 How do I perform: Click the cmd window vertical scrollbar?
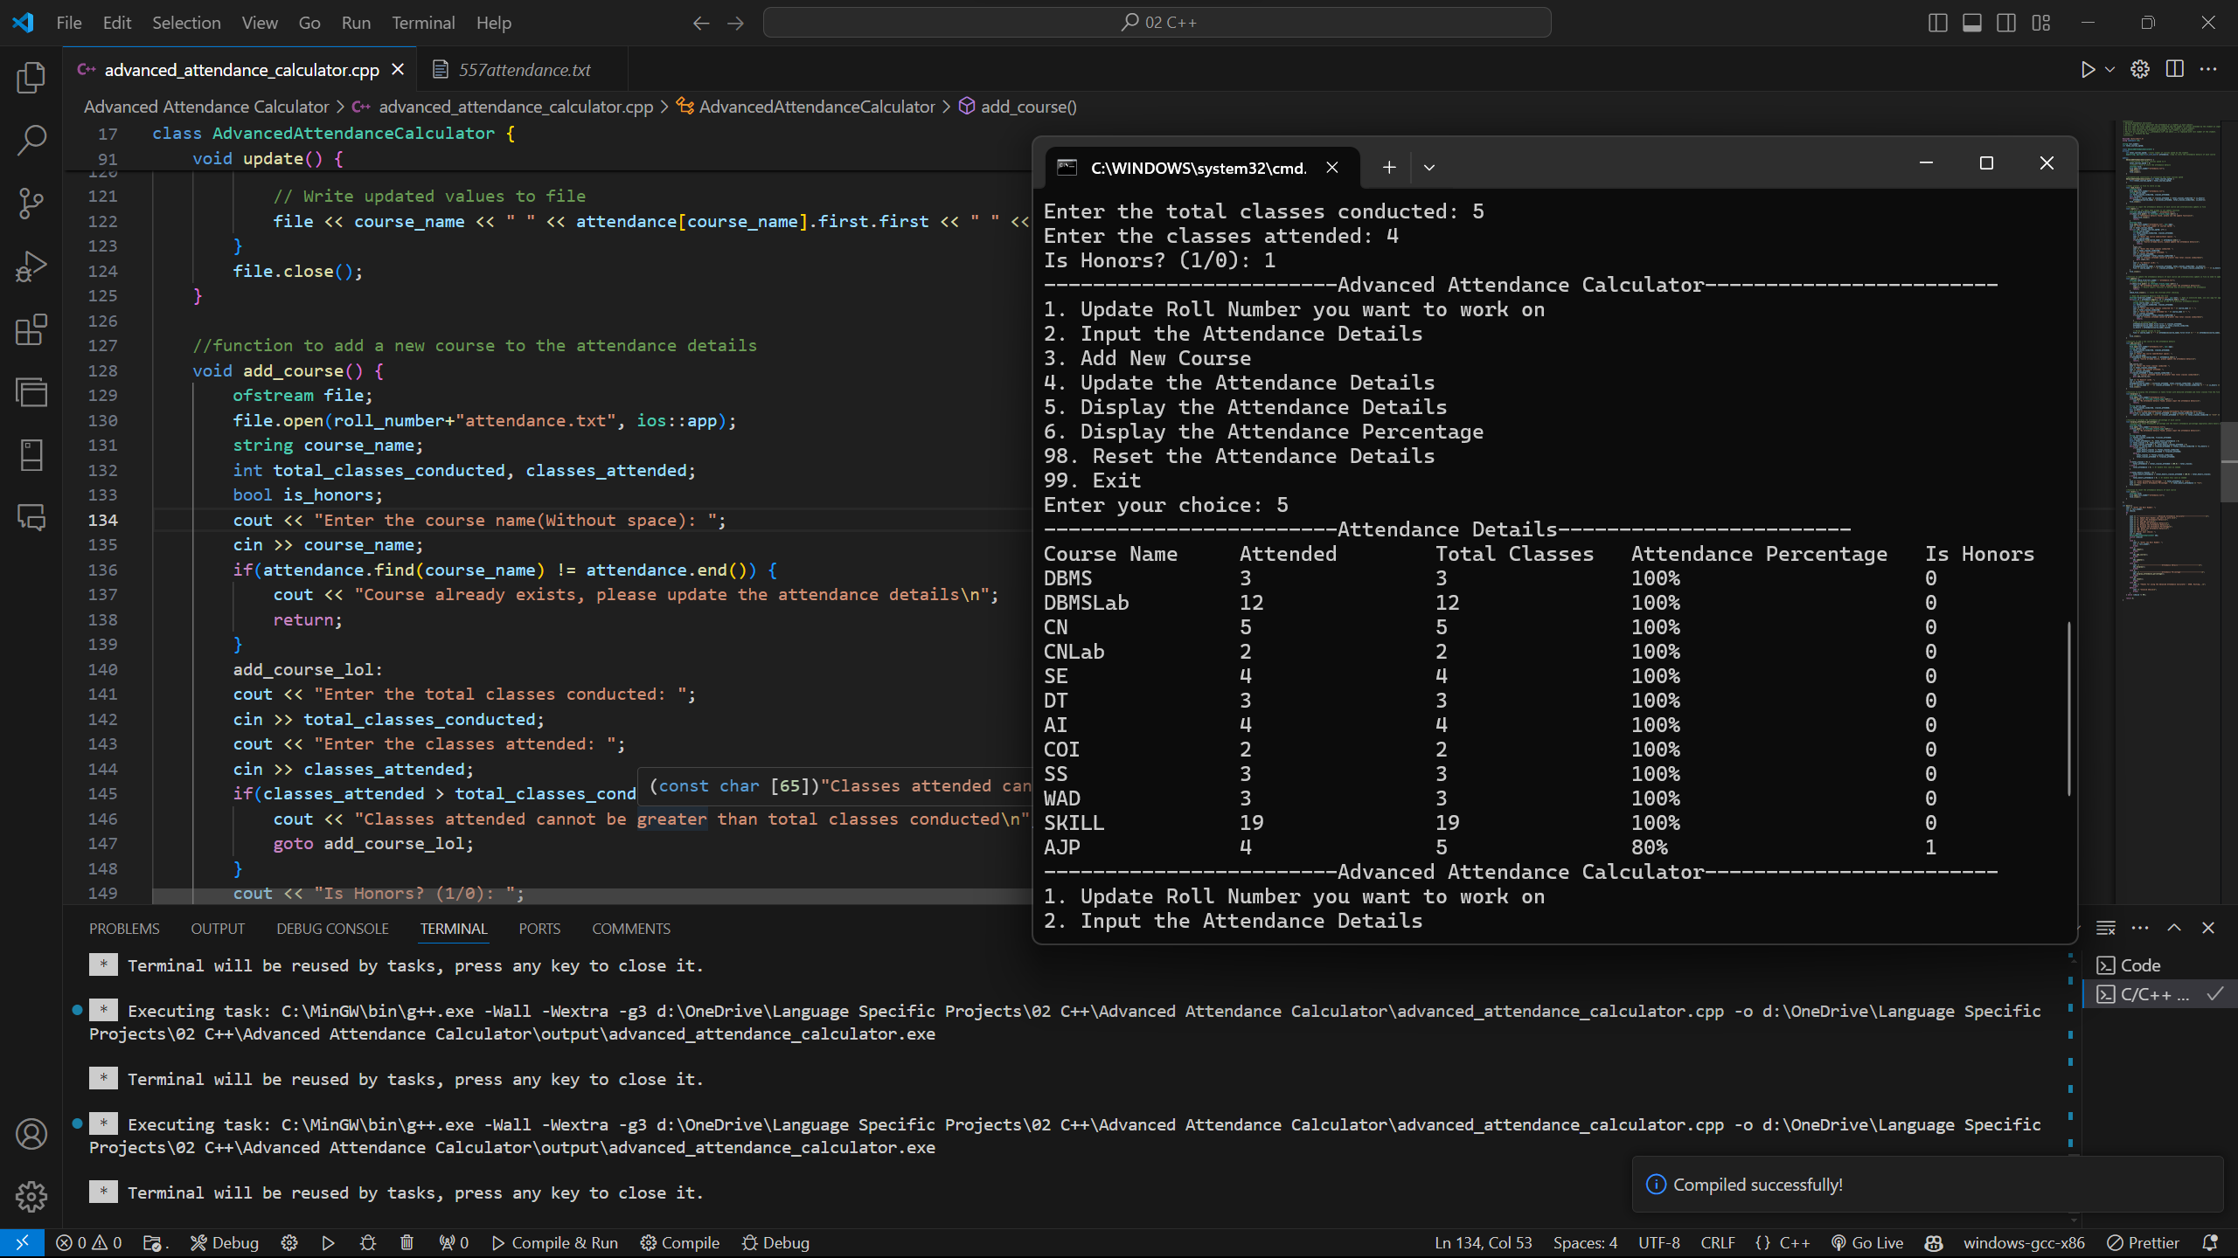[2068, 708]
